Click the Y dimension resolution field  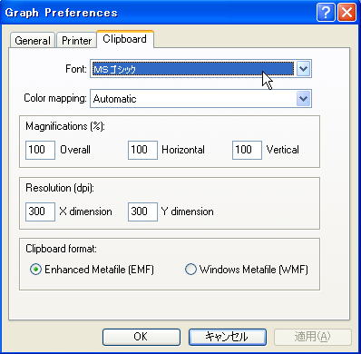tap(142, 211)
